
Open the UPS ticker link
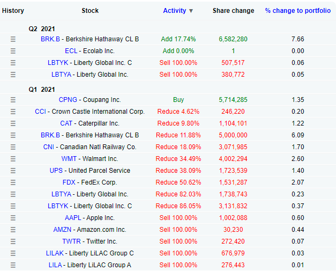click(56, 171)
